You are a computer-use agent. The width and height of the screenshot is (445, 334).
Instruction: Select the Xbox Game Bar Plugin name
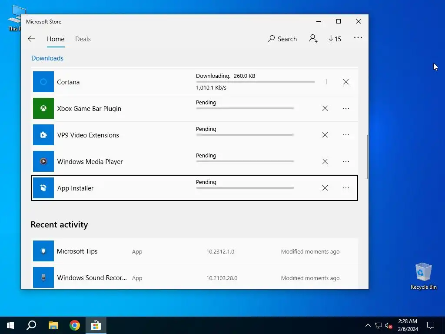pos(89,108)
